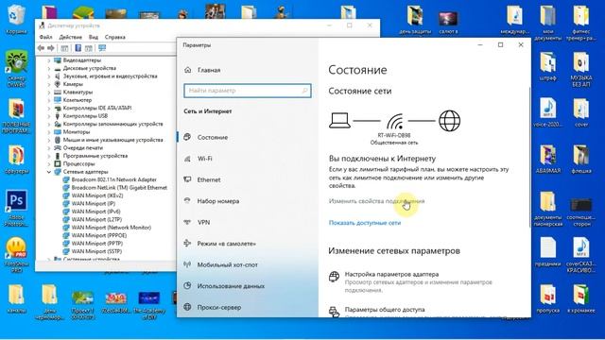This screenshot has height=340, width=605.
Task: Select WAN Miniport (PPTP)
Action: (97, 244)
